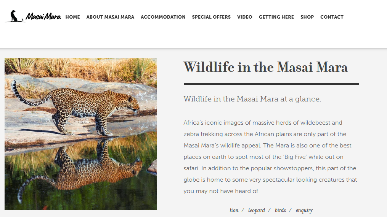View the Special Offers page
Screen dimensions: 387x217
(x=211, y=17)
